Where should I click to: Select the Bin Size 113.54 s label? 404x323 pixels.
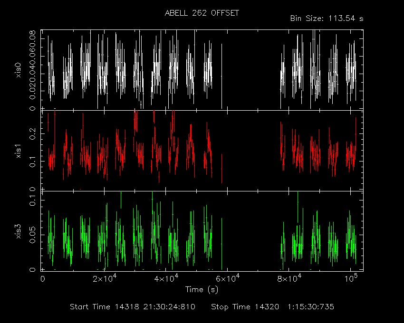pos(327,19)
